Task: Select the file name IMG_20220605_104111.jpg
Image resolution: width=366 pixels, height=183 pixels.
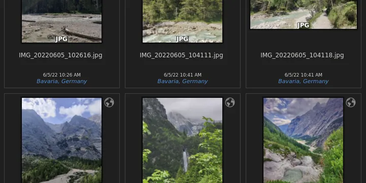Action: tap(181, 55)
